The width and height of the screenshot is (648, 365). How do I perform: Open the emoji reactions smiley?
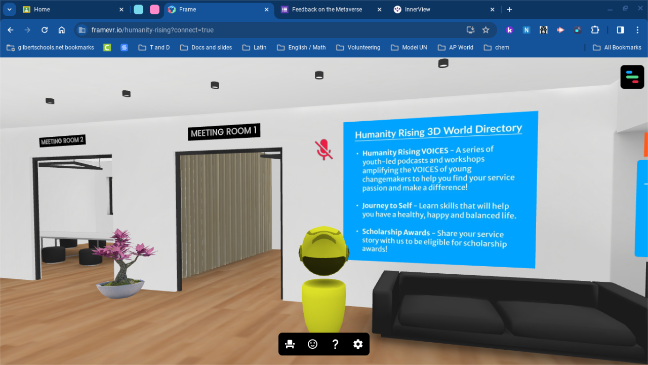pyautogui.click(x=313, y=344)
